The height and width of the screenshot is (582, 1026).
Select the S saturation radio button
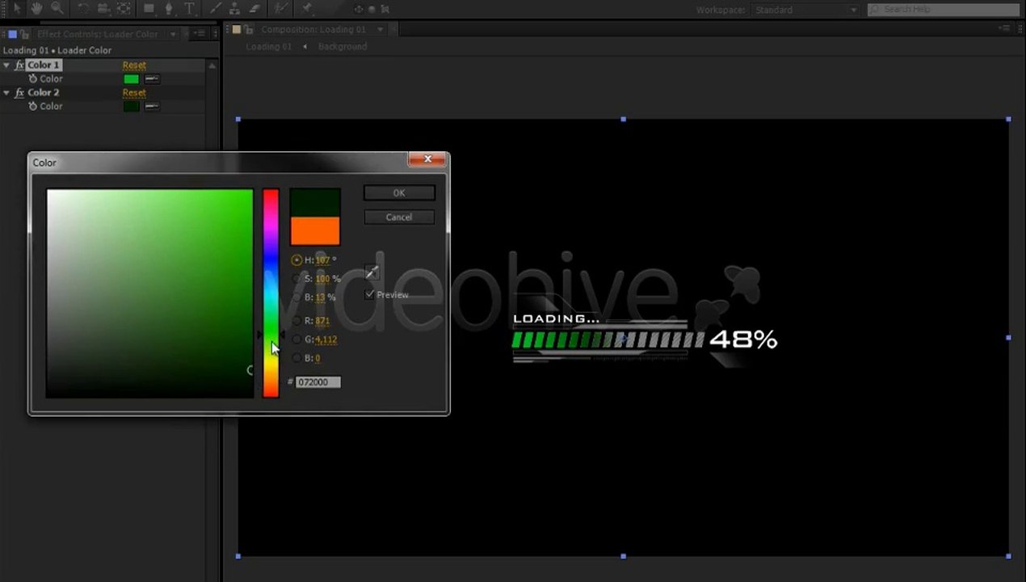click(x=296, y=278)
